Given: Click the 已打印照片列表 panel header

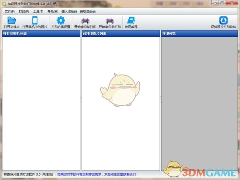Looking at the screenshot, I should click(x=121, y=34).
